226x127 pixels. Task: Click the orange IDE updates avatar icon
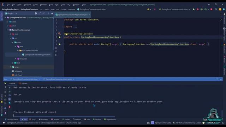(220, 10)
